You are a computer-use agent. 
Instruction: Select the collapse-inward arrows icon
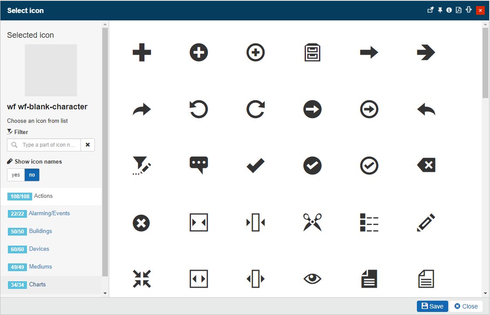click(x=141, y=279)
